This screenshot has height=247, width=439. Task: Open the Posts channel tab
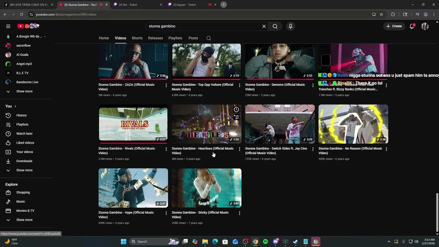point(193,38)
